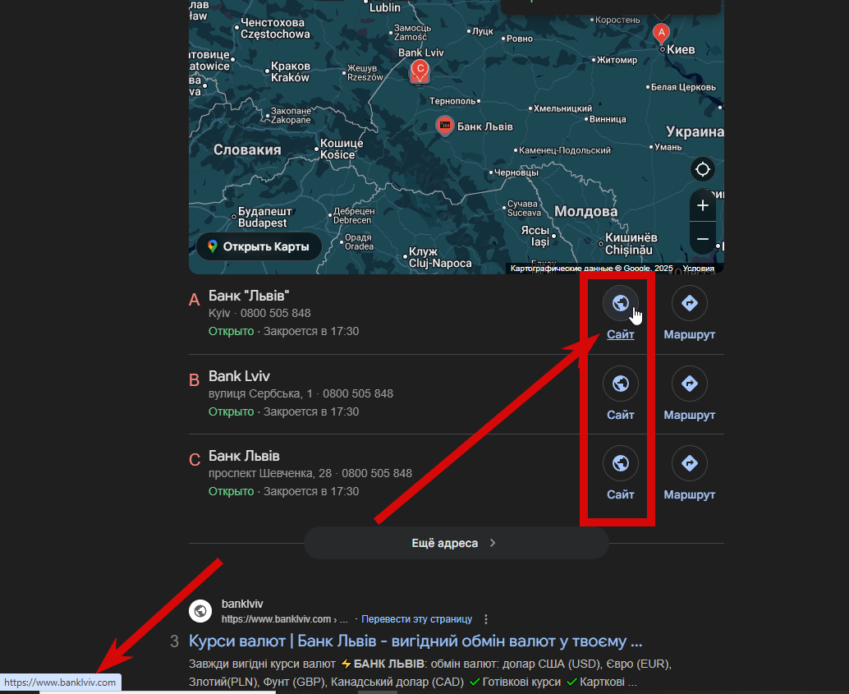The width and height of the screenshot is (849, 694).
Task: Zoom out of the map
Action: (x=702, y=239)
